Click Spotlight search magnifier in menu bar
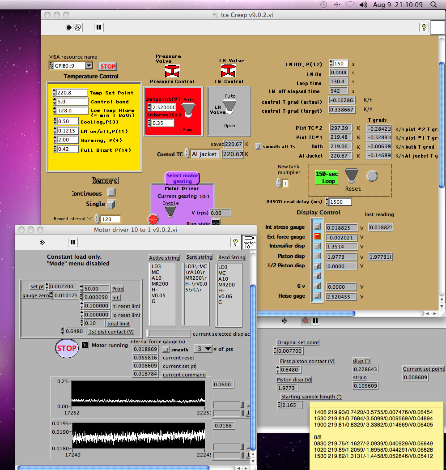Viewport: 446px width, 470px height. point(433,4)
